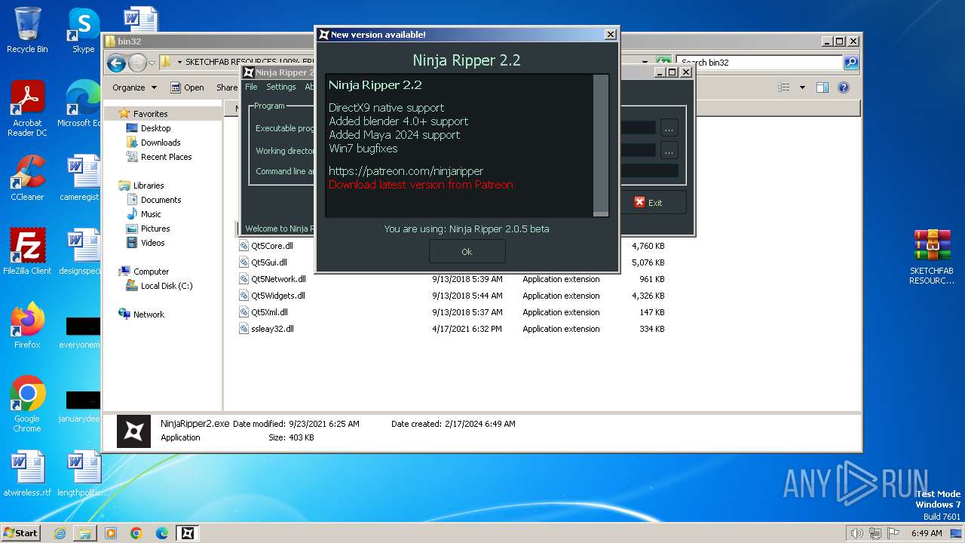
Task: Open the atwireless.rtf document icon
Action: (27, 474)
